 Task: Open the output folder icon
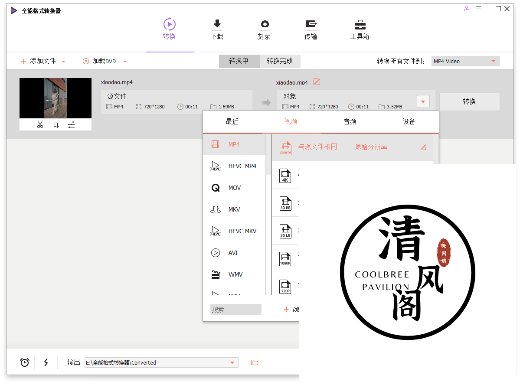[x=255, y=362]
